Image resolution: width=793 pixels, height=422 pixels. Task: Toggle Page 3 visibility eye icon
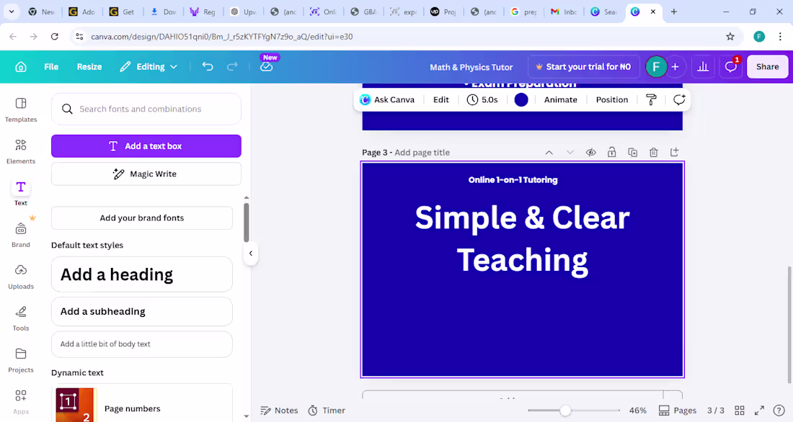590,153
